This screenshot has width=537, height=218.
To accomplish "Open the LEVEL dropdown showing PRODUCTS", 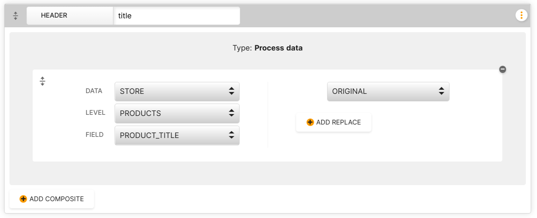I will pyautogui.click(x=177, y=113).
